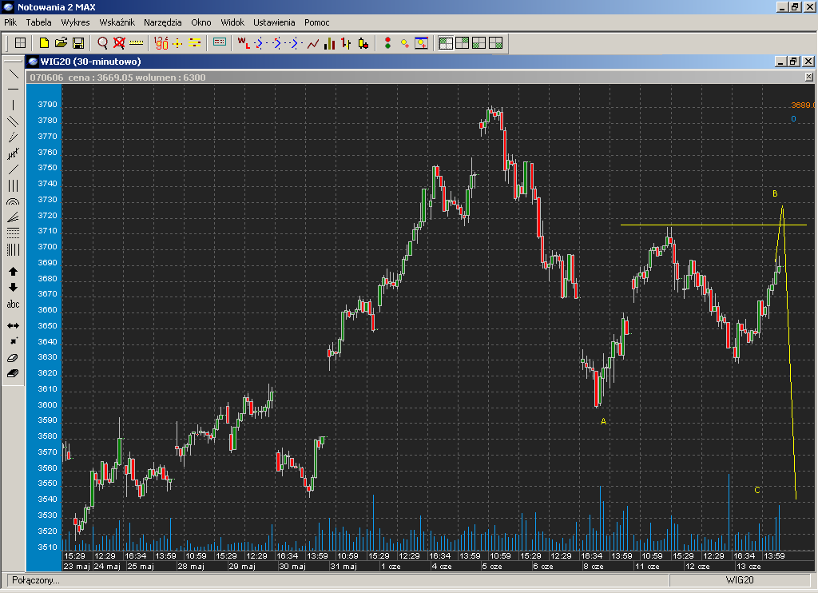The width and height of the screenshot is (818, 593).
Task: Select the bar chart type icon
Action: 329,42
